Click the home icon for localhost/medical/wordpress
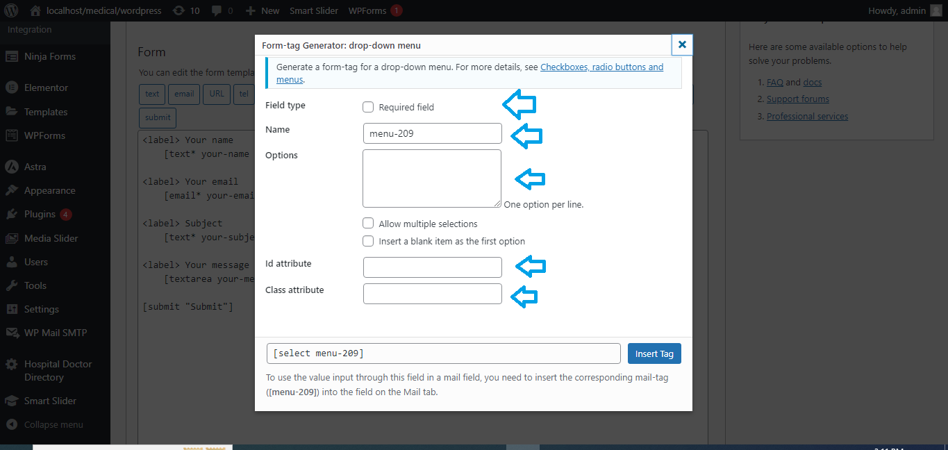Screen dimensions: 948x450 click(x=35, y=10)
